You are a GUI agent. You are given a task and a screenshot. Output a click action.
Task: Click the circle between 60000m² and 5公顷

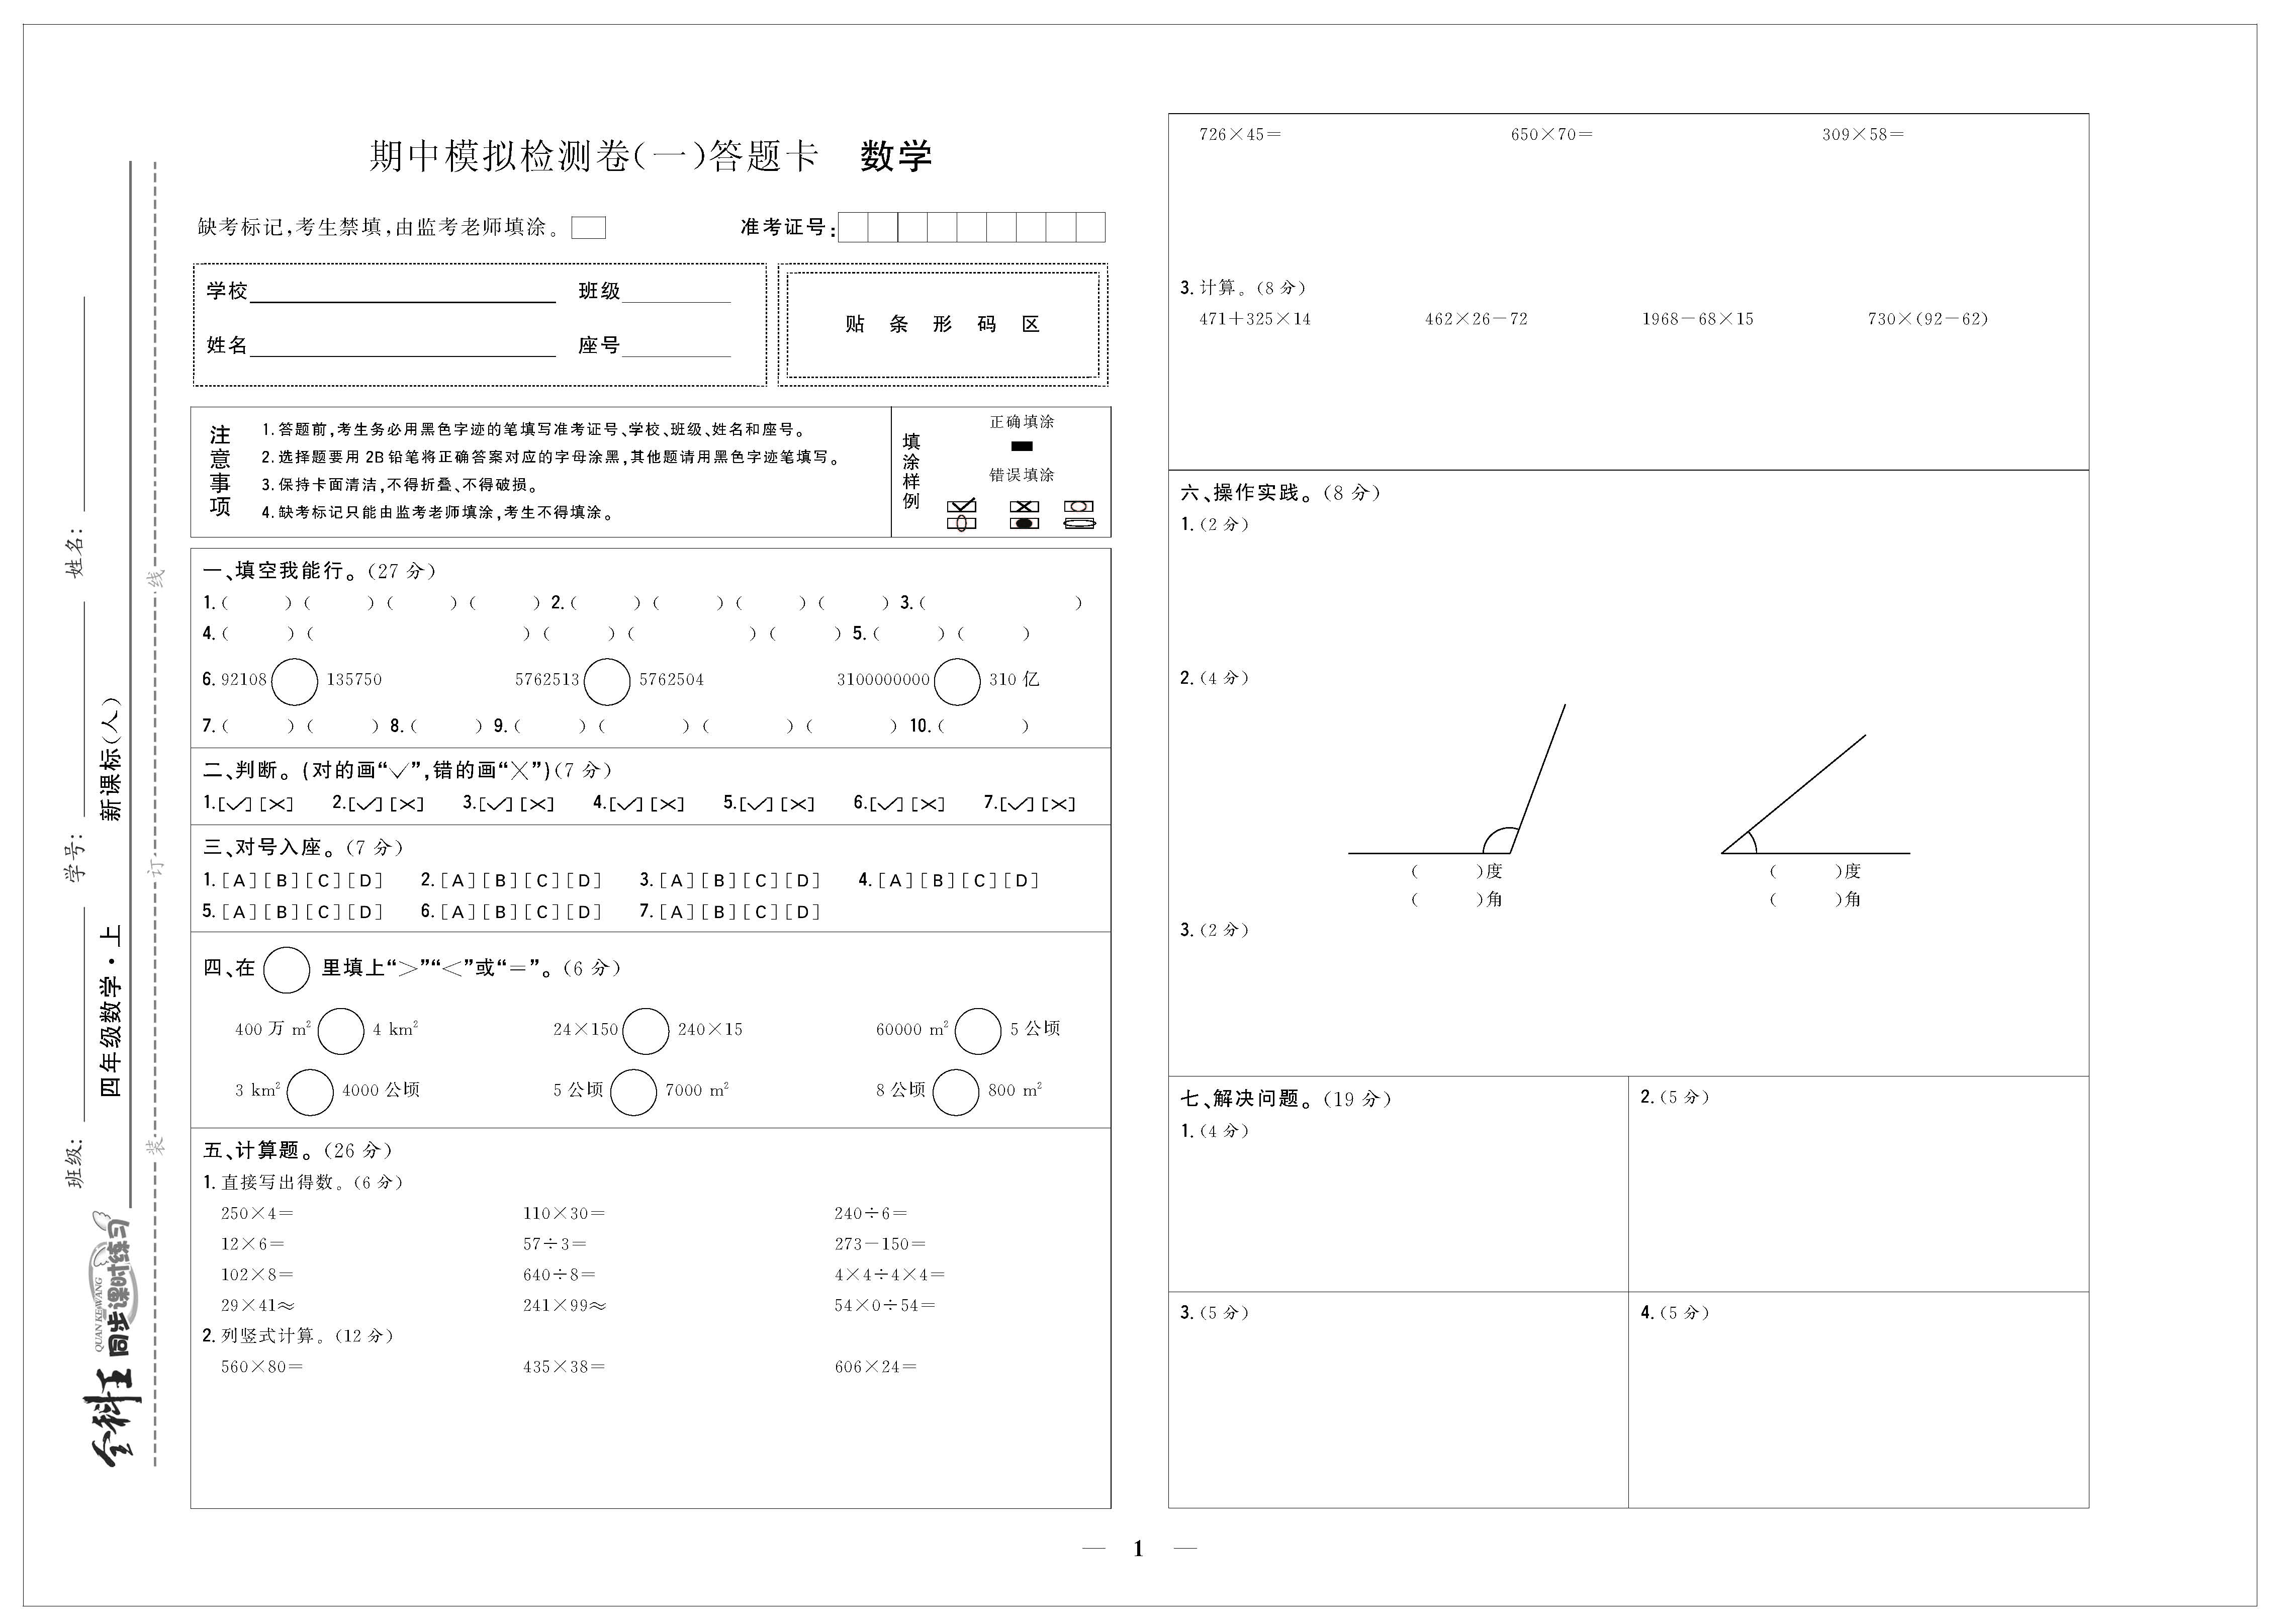[x=978, y=1031]
